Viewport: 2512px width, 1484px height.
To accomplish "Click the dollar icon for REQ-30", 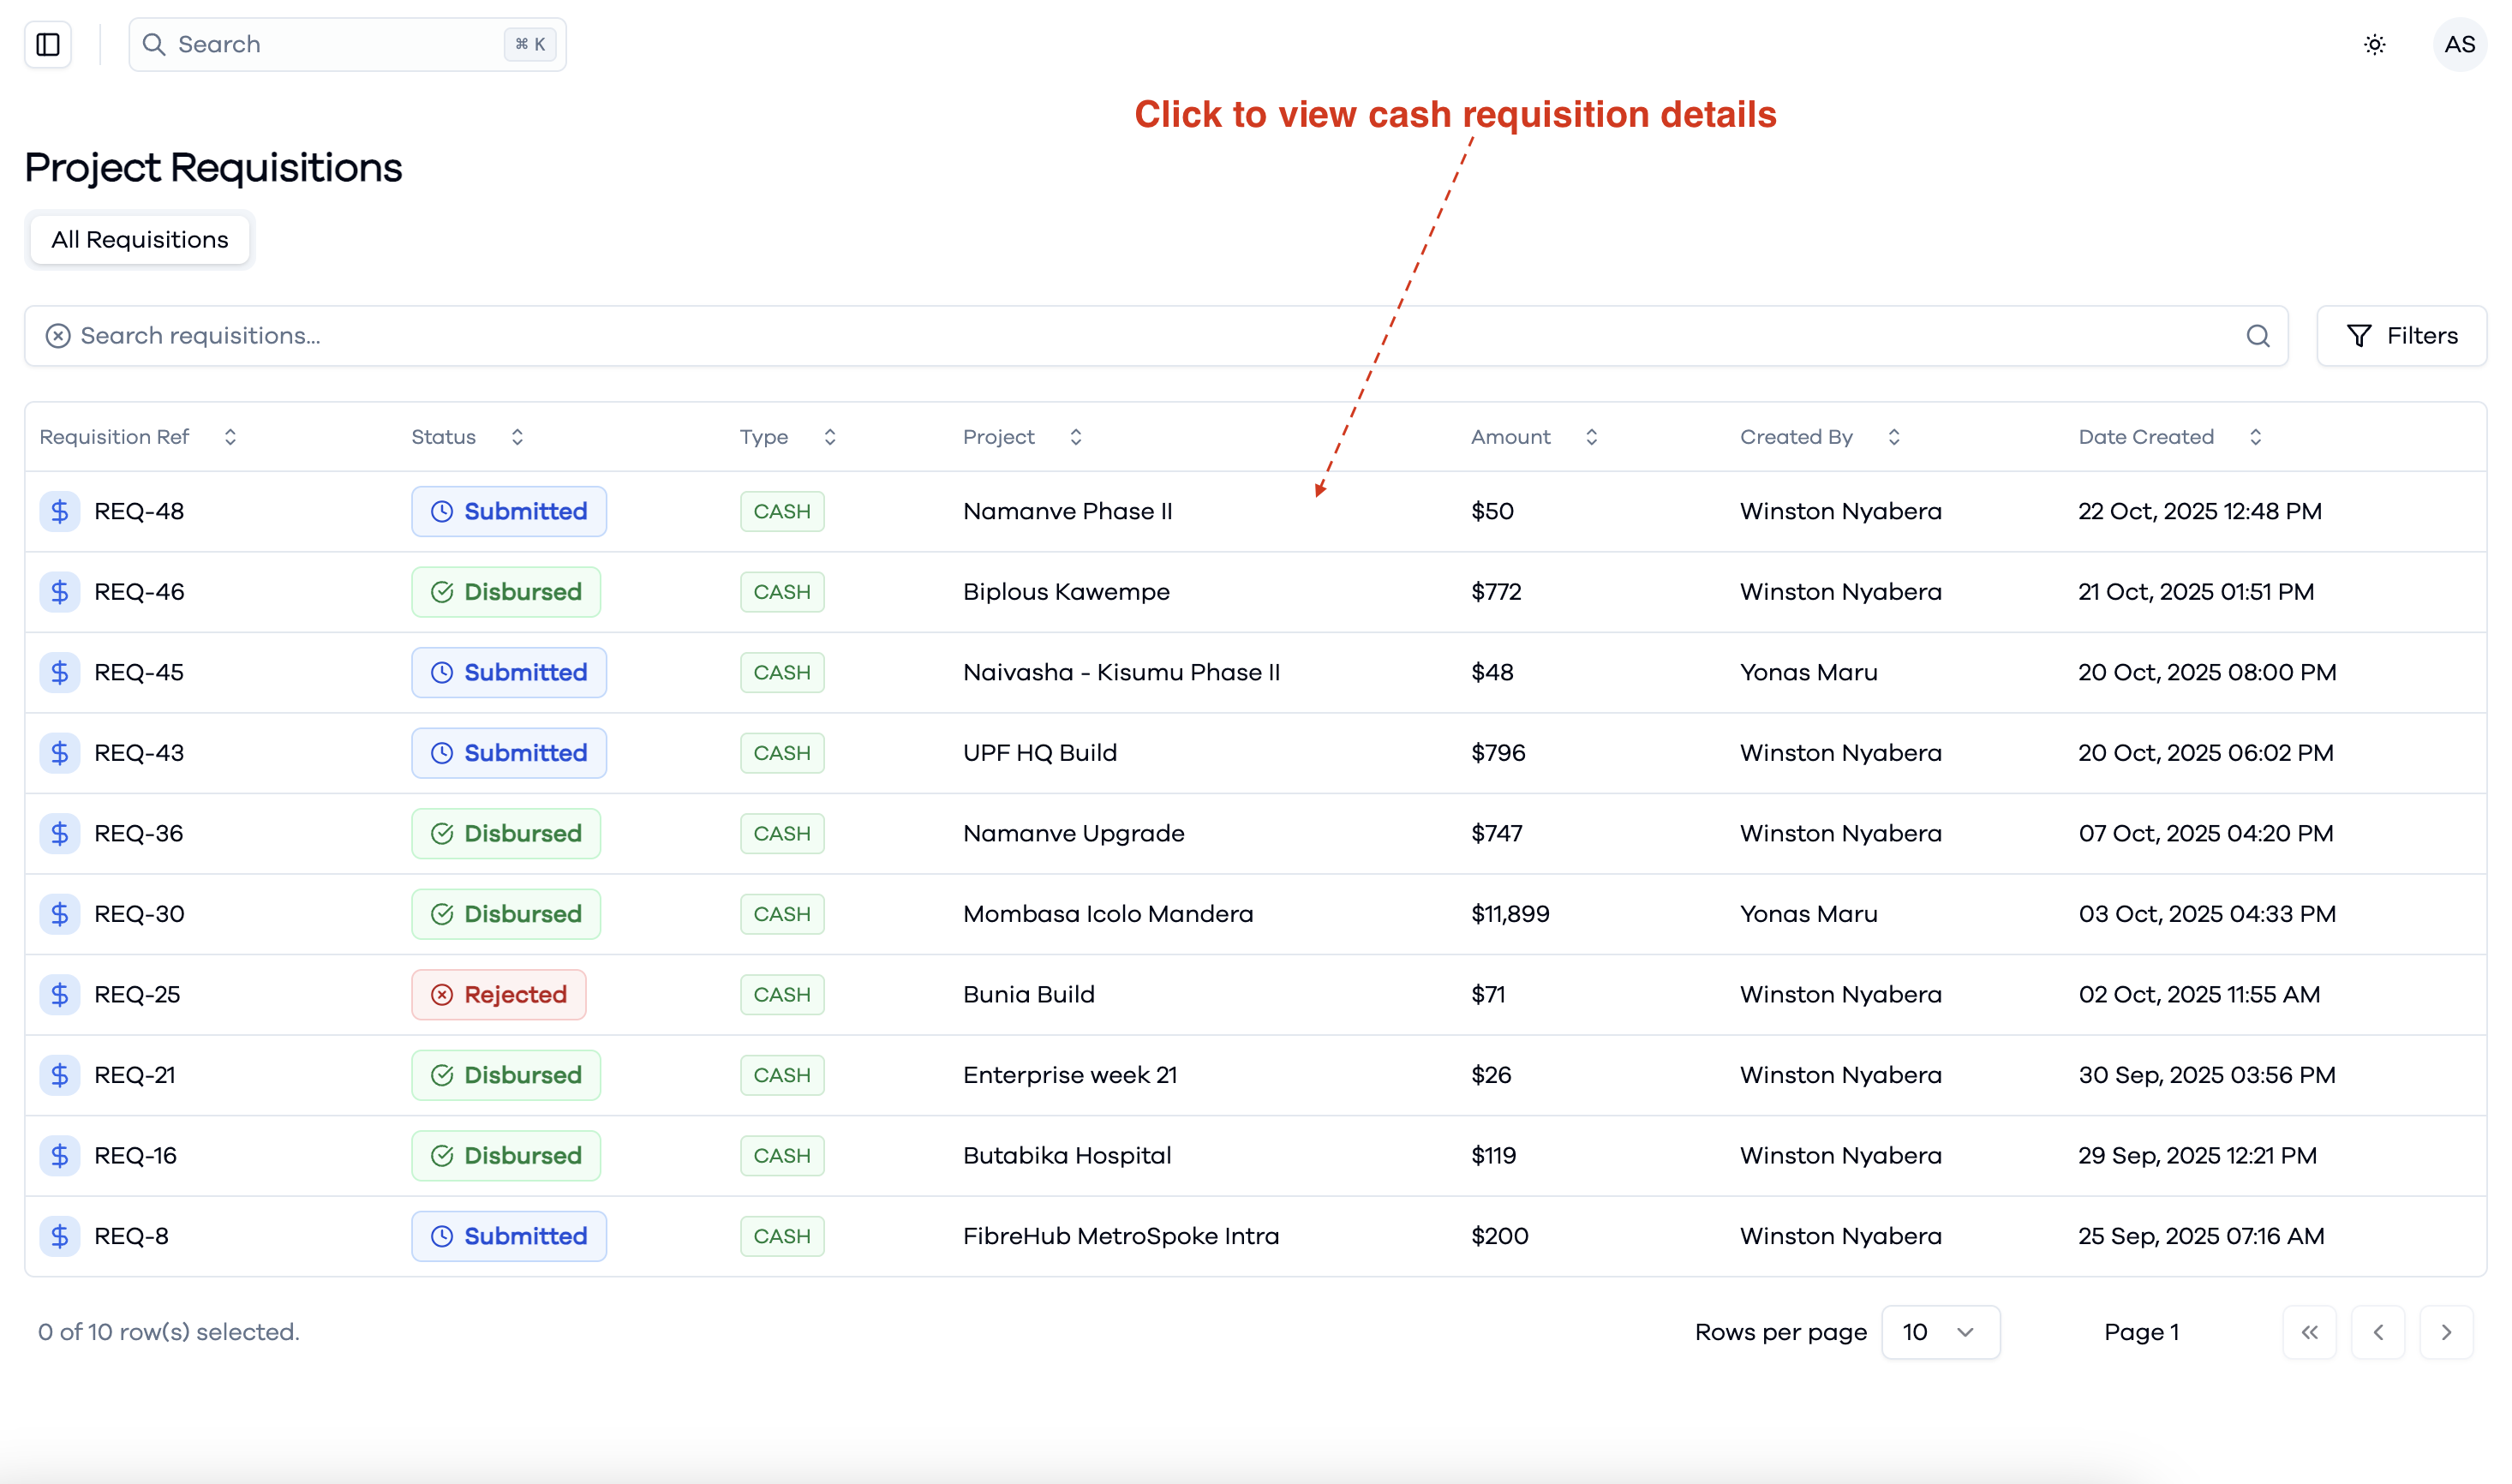I will coord(60,914).
